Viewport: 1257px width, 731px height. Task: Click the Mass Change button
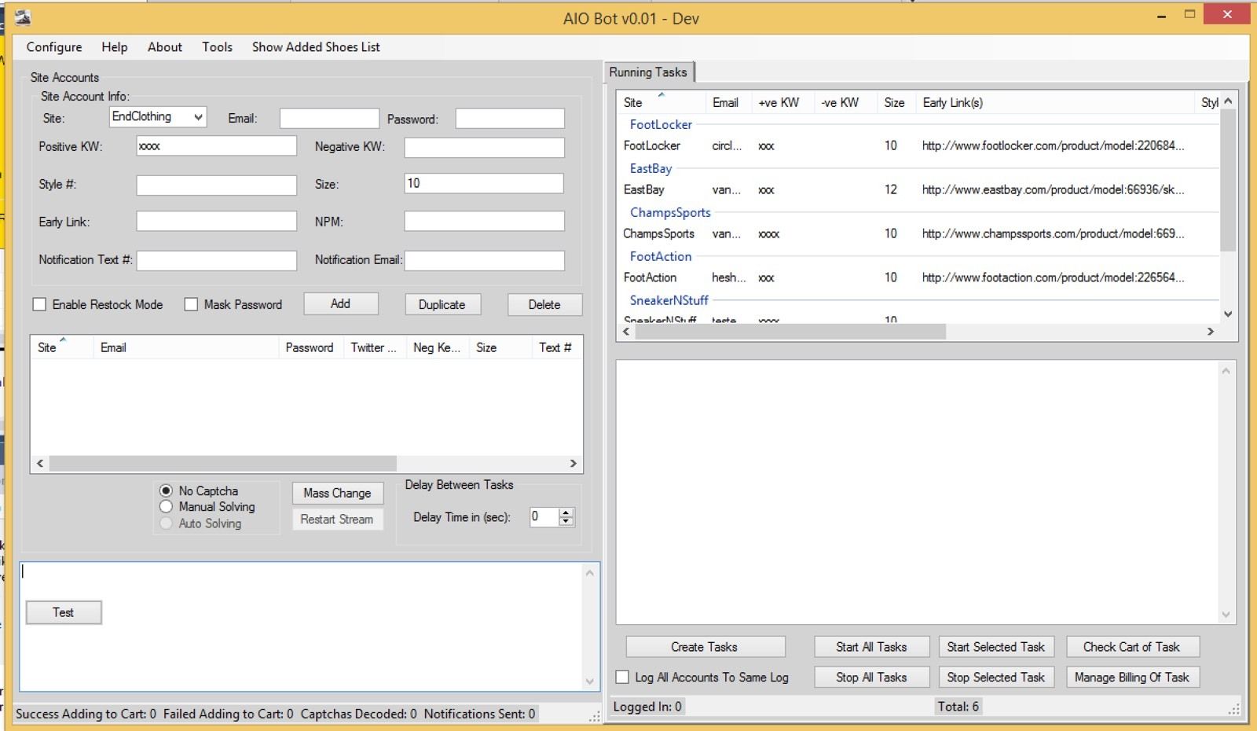coord(337,493)
